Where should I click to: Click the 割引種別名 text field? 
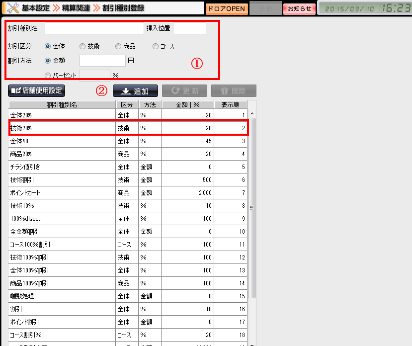pos(94,28)
